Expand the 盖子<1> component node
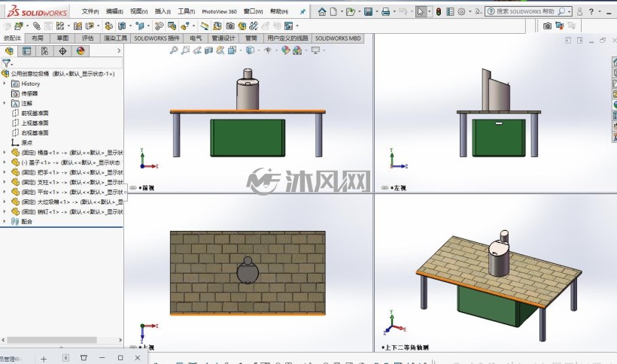The width and height of the screenshot is (617, 364). [x=5, y=162]
